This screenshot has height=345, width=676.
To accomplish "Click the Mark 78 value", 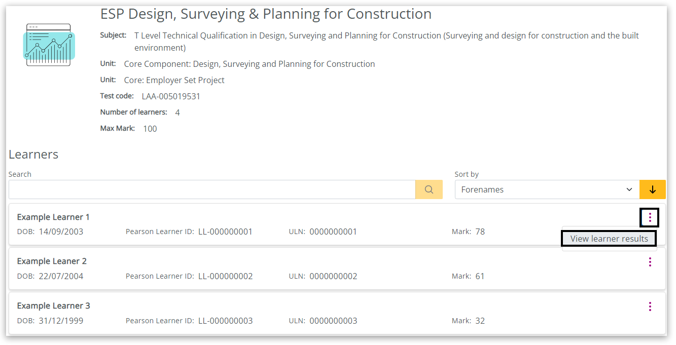I will coord(480,232).
